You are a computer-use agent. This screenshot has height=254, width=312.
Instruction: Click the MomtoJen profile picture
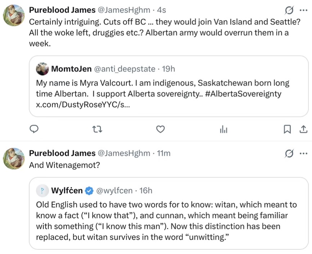[43, 68]
